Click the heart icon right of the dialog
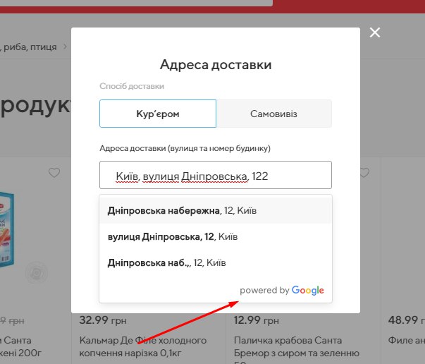The height and width of the screenshot is (364, 425). [364, 173]
